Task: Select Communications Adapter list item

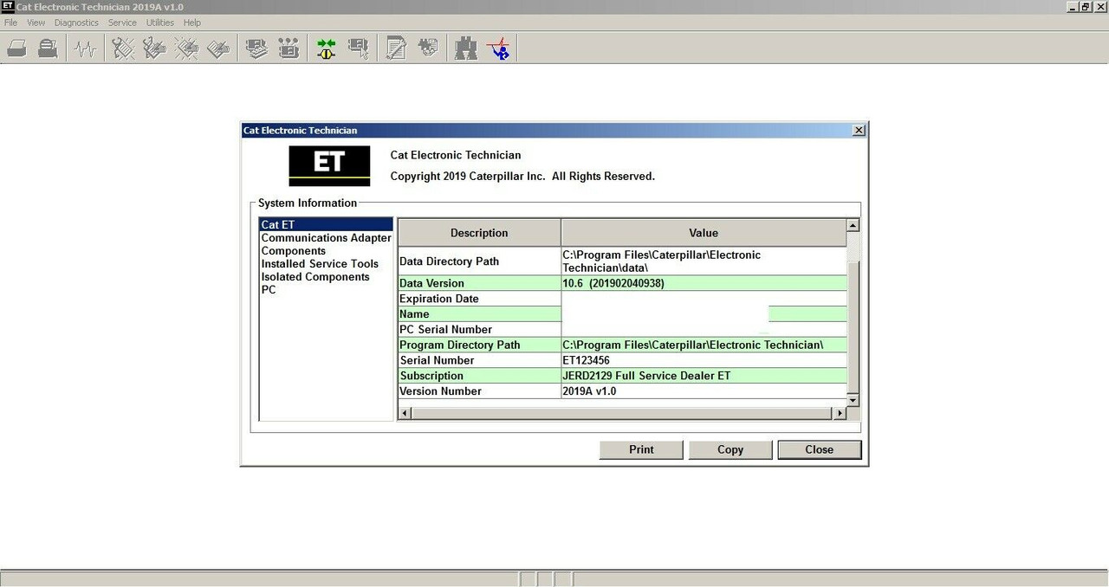Action: pos(326,237)
